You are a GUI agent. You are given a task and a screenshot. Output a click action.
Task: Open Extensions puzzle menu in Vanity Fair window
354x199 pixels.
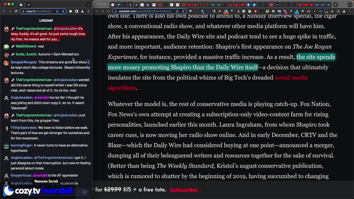point(332,11)
